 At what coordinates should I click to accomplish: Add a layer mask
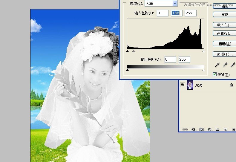(201, 129)
